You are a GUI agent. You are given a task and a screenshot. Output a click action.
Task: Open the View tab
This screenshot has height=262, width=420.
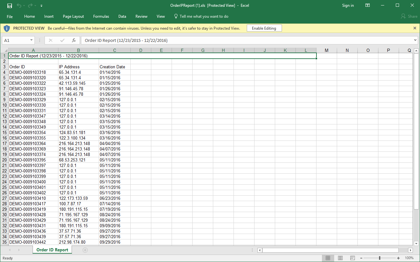pyautogui.click(x=161, y=16)
